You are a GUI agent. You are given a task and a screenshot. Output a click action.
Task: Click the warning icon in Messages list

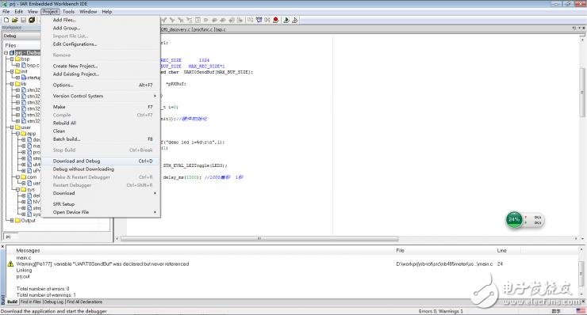(10, 264)
